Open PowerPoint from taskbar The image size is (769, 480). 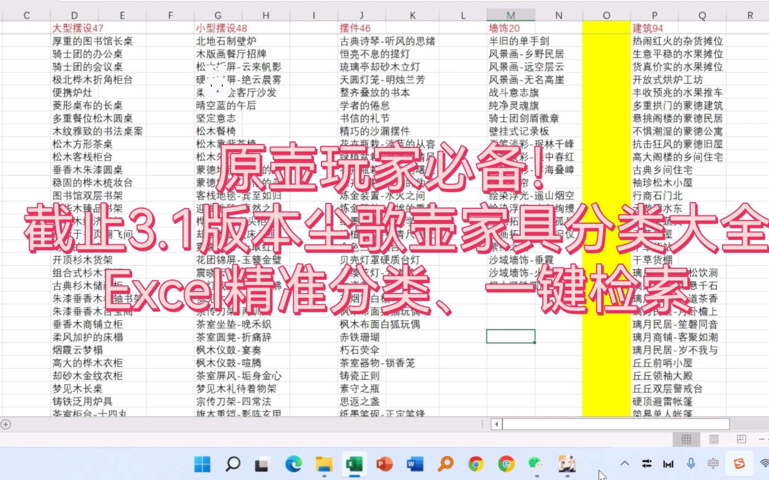pyautogui.click(x=384, y=464)
